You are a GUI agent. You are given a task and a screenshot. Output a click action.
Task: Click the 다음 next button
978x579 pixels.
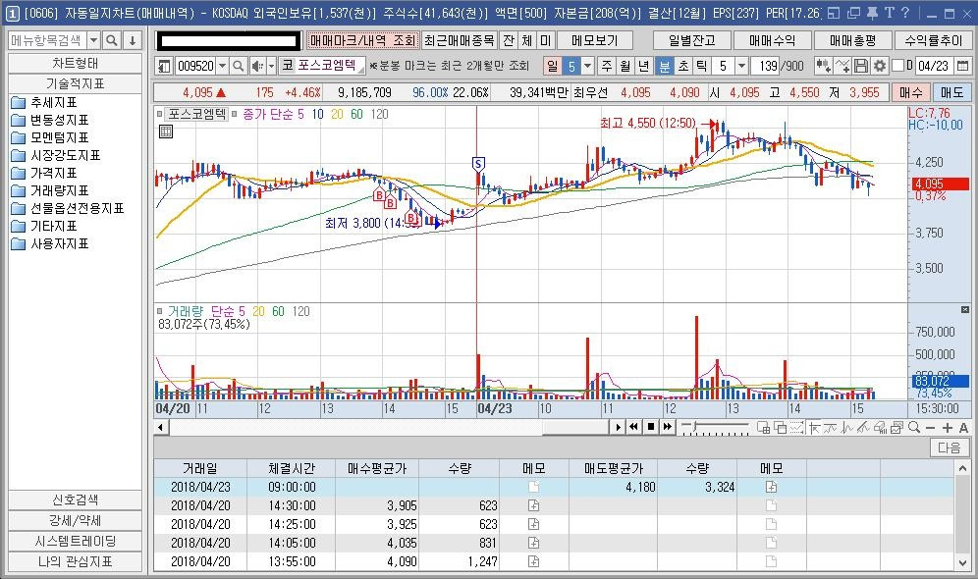950,448
